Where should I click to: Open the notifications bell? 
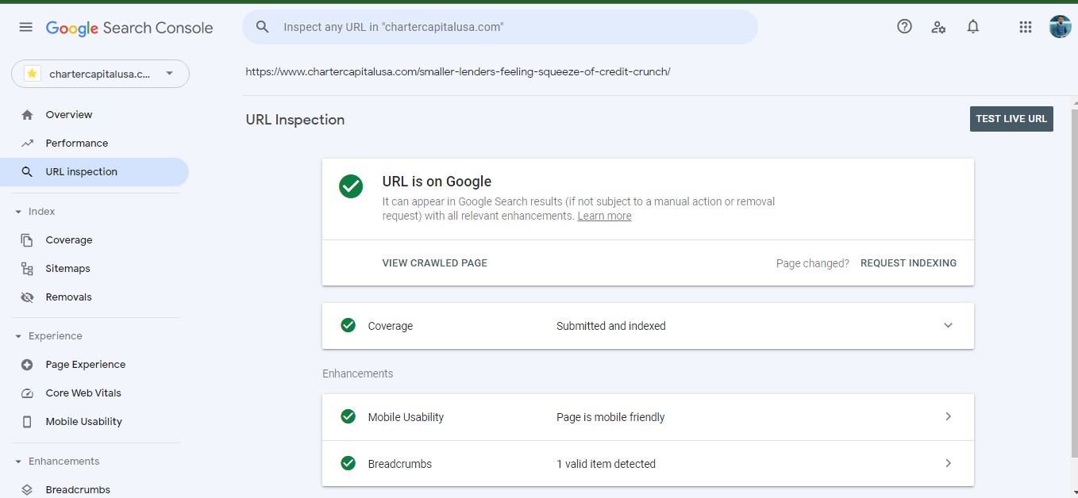click(x=973, y=27)
